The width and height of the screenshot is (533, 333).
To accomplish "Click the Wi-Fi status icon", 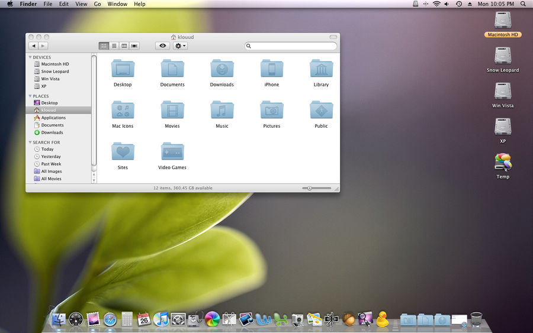I will (x=436, y=4).
